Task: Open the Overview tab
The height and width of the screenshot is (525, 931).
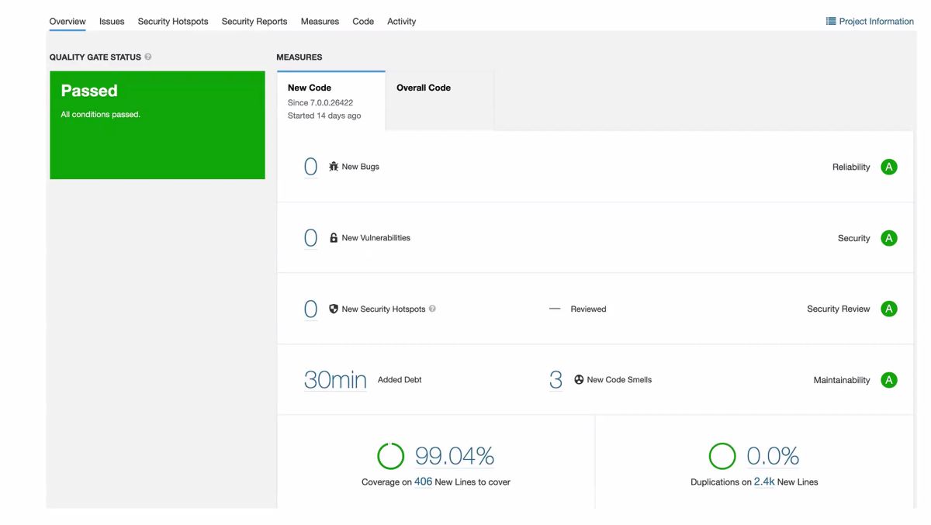Action: 67,22
